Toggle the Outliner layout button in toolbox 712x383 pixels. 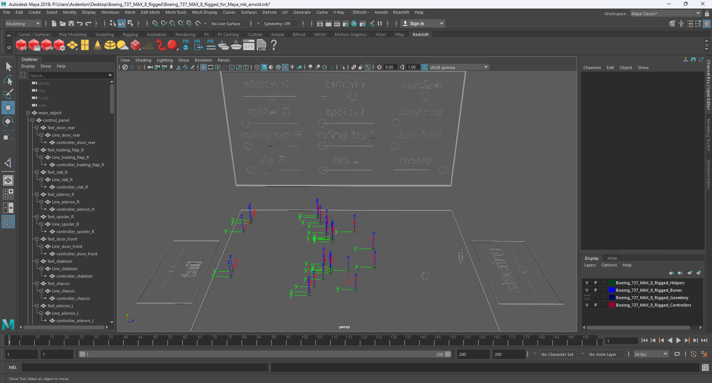8,222
